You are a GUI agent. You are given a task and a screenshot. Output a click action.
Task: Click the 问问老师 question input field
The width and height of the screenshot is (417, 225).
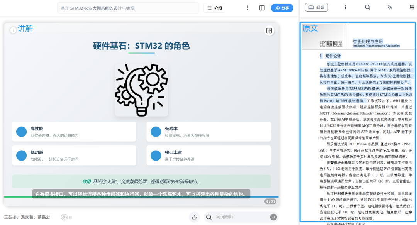click(241, 217)
